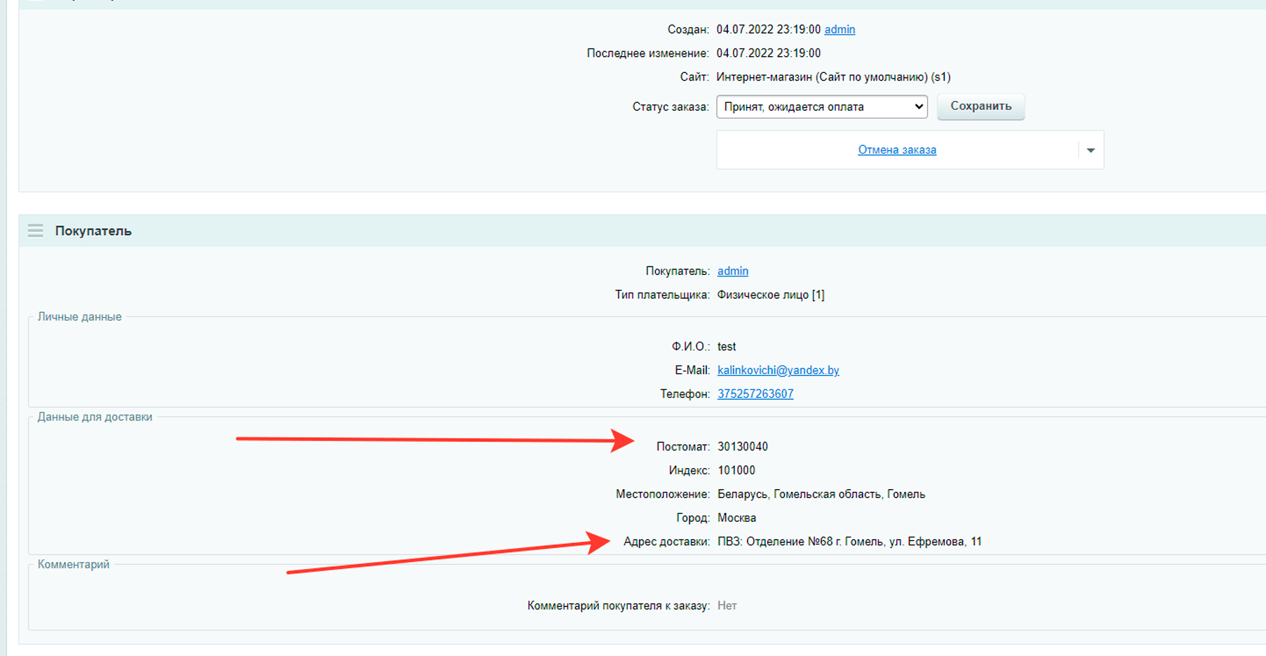The image size is (1266, 656).
Task: Click the Данные для доставки group label
Action: (95, 417)
